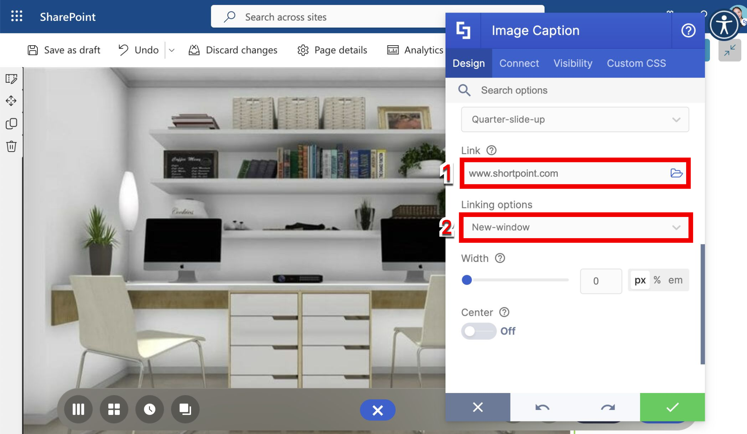Click the columns layout icon in bottom toolbar
This screenshot has width=747, height=434.
pyautogui.click(x=78, y=409)
